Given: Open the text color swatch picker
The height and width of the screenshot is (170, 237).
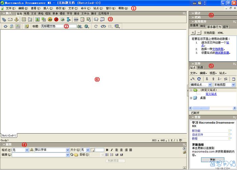Looking at the screenshot, I should 92,150.
